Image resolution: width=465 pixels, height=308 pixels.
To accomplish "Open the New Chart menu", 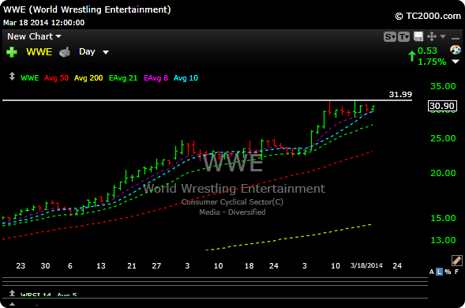I will [34, 36].
